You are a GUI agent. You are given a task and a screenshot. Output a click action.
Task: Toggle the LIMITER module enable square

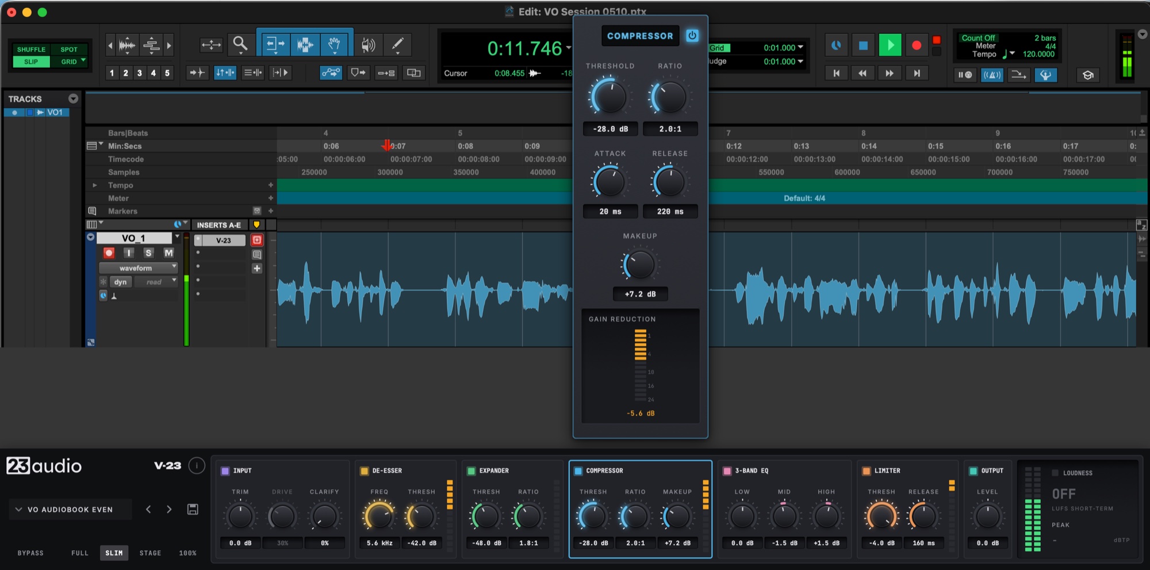866,470
